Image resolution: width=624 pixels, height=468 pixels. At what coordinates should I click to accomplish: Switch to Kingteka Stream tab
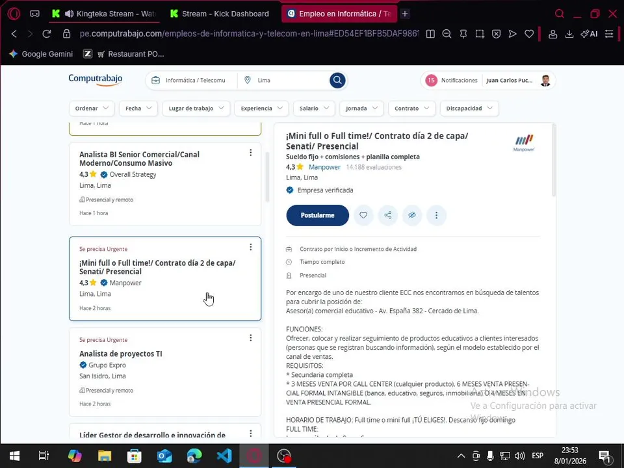(105, 14)
